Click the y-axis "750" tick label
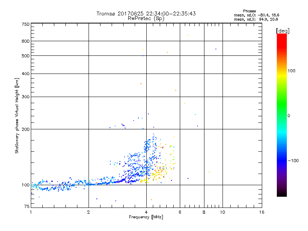 point(25,24)
